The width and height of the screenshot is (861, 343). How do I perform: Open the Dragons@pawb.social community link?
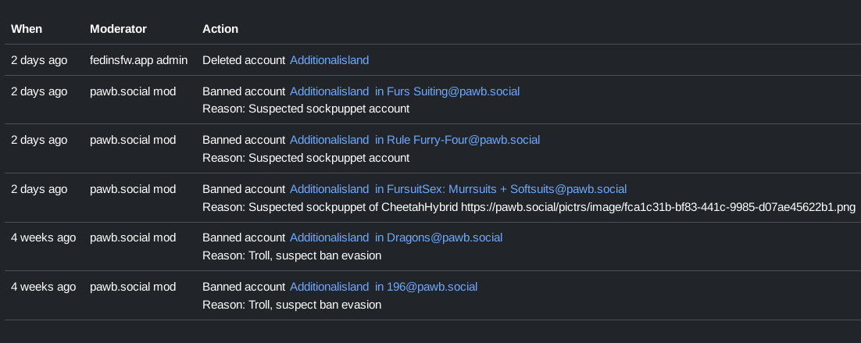(438, 238)
